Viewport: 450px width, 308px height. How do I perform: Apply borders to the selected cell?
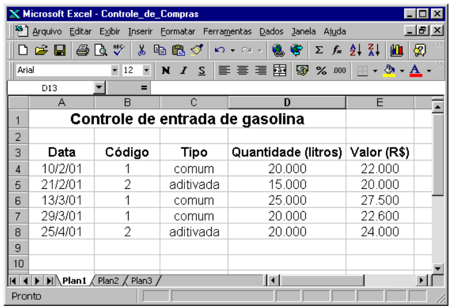(362, 70)
